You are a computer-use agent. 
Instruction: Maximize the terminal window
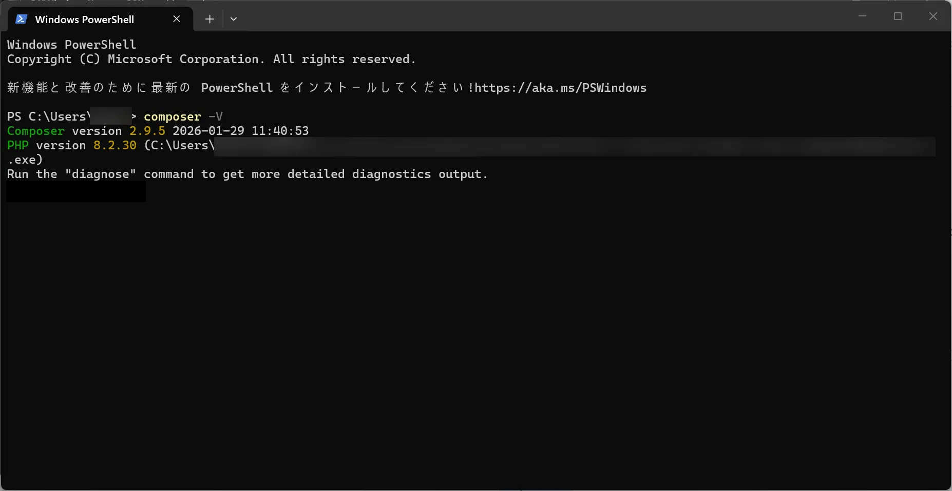tap(898, 16)
